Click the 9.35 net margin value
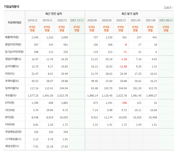This screenshot has height=151, width=177. tap(138, 66)
